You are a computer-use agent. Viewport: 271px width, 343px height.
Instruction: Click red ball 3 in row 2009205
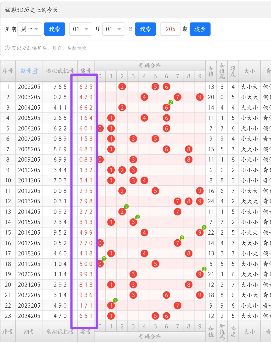coord(133,160)
